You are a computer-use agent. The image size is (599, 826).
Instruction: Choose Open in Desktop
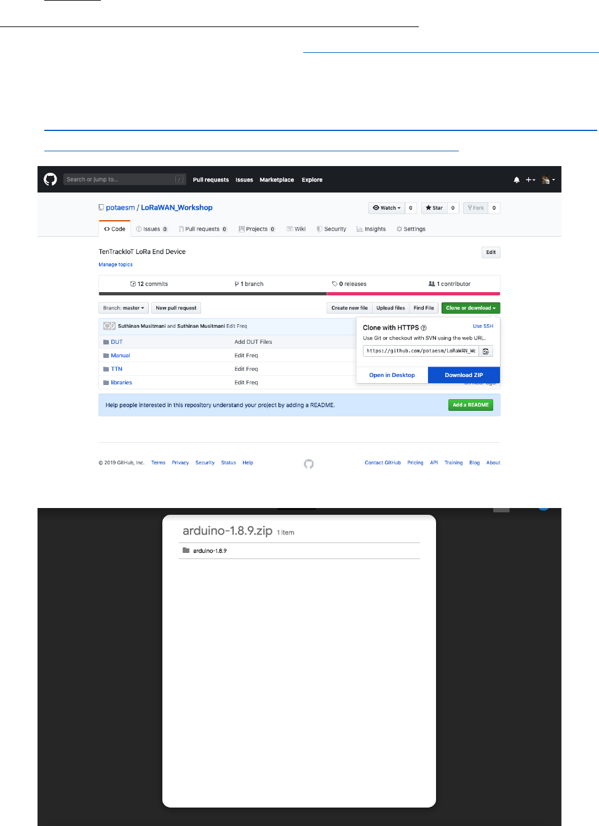[392, 375]
